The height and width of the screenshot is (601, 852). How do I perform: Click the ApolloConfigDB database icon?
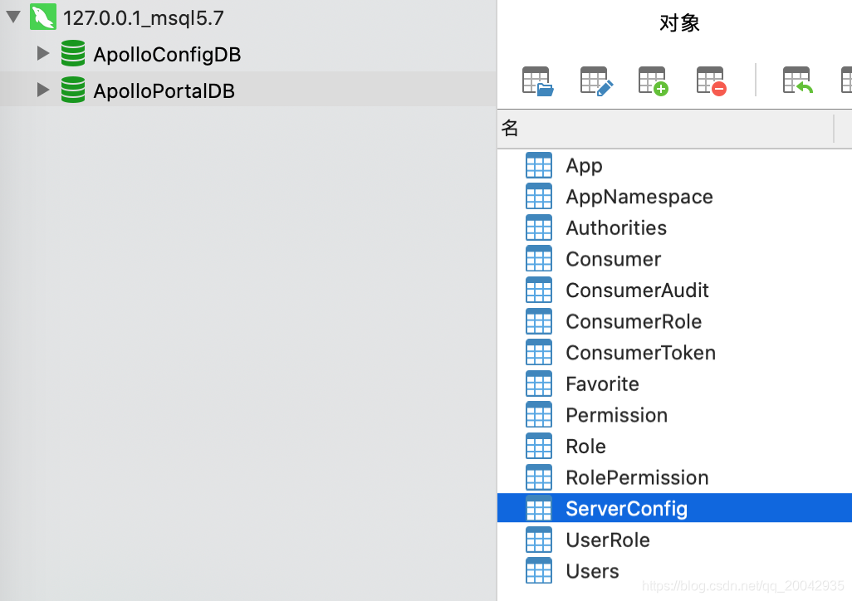pyautogui.click(x=73, y=55)
